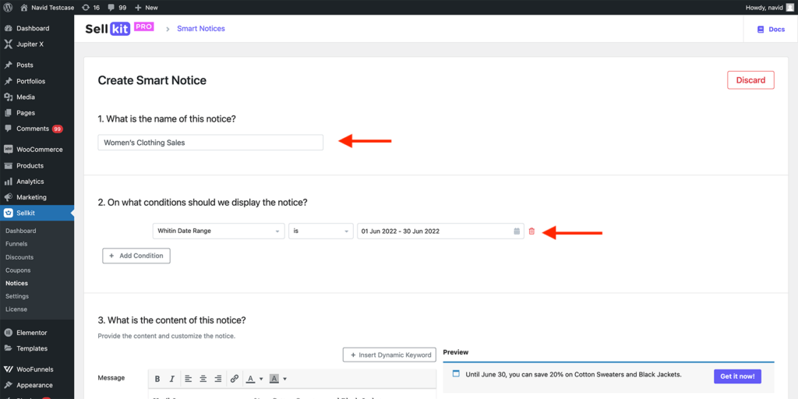
Task: Click the updates icon showing 16
Action: pos(90,8)
